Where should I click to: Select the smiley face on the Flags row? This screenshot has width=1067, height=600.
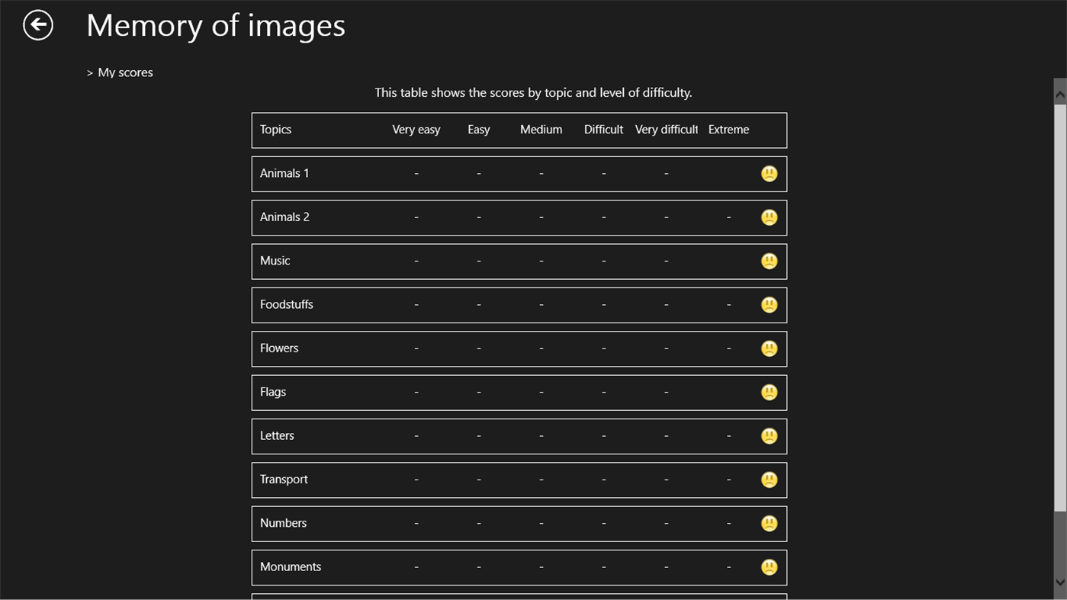769,392
